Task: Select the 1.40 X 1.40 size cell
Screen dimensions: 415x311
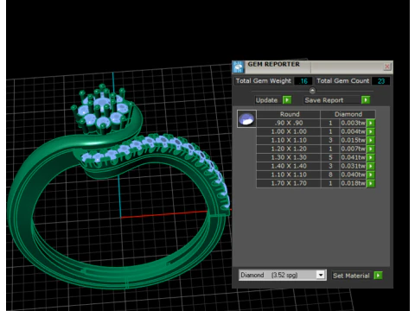Action: [x=289, y=166]
